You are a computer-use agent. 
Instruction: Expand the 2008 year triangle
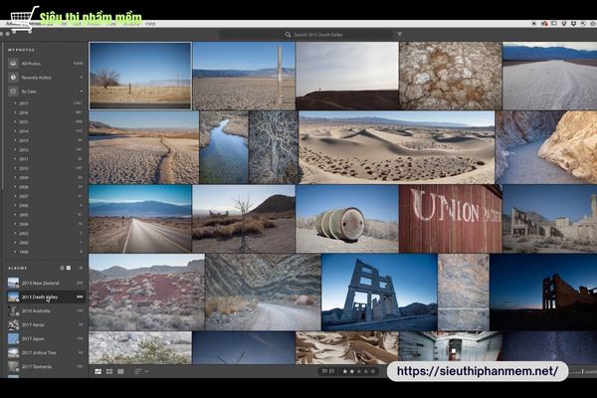15,187
